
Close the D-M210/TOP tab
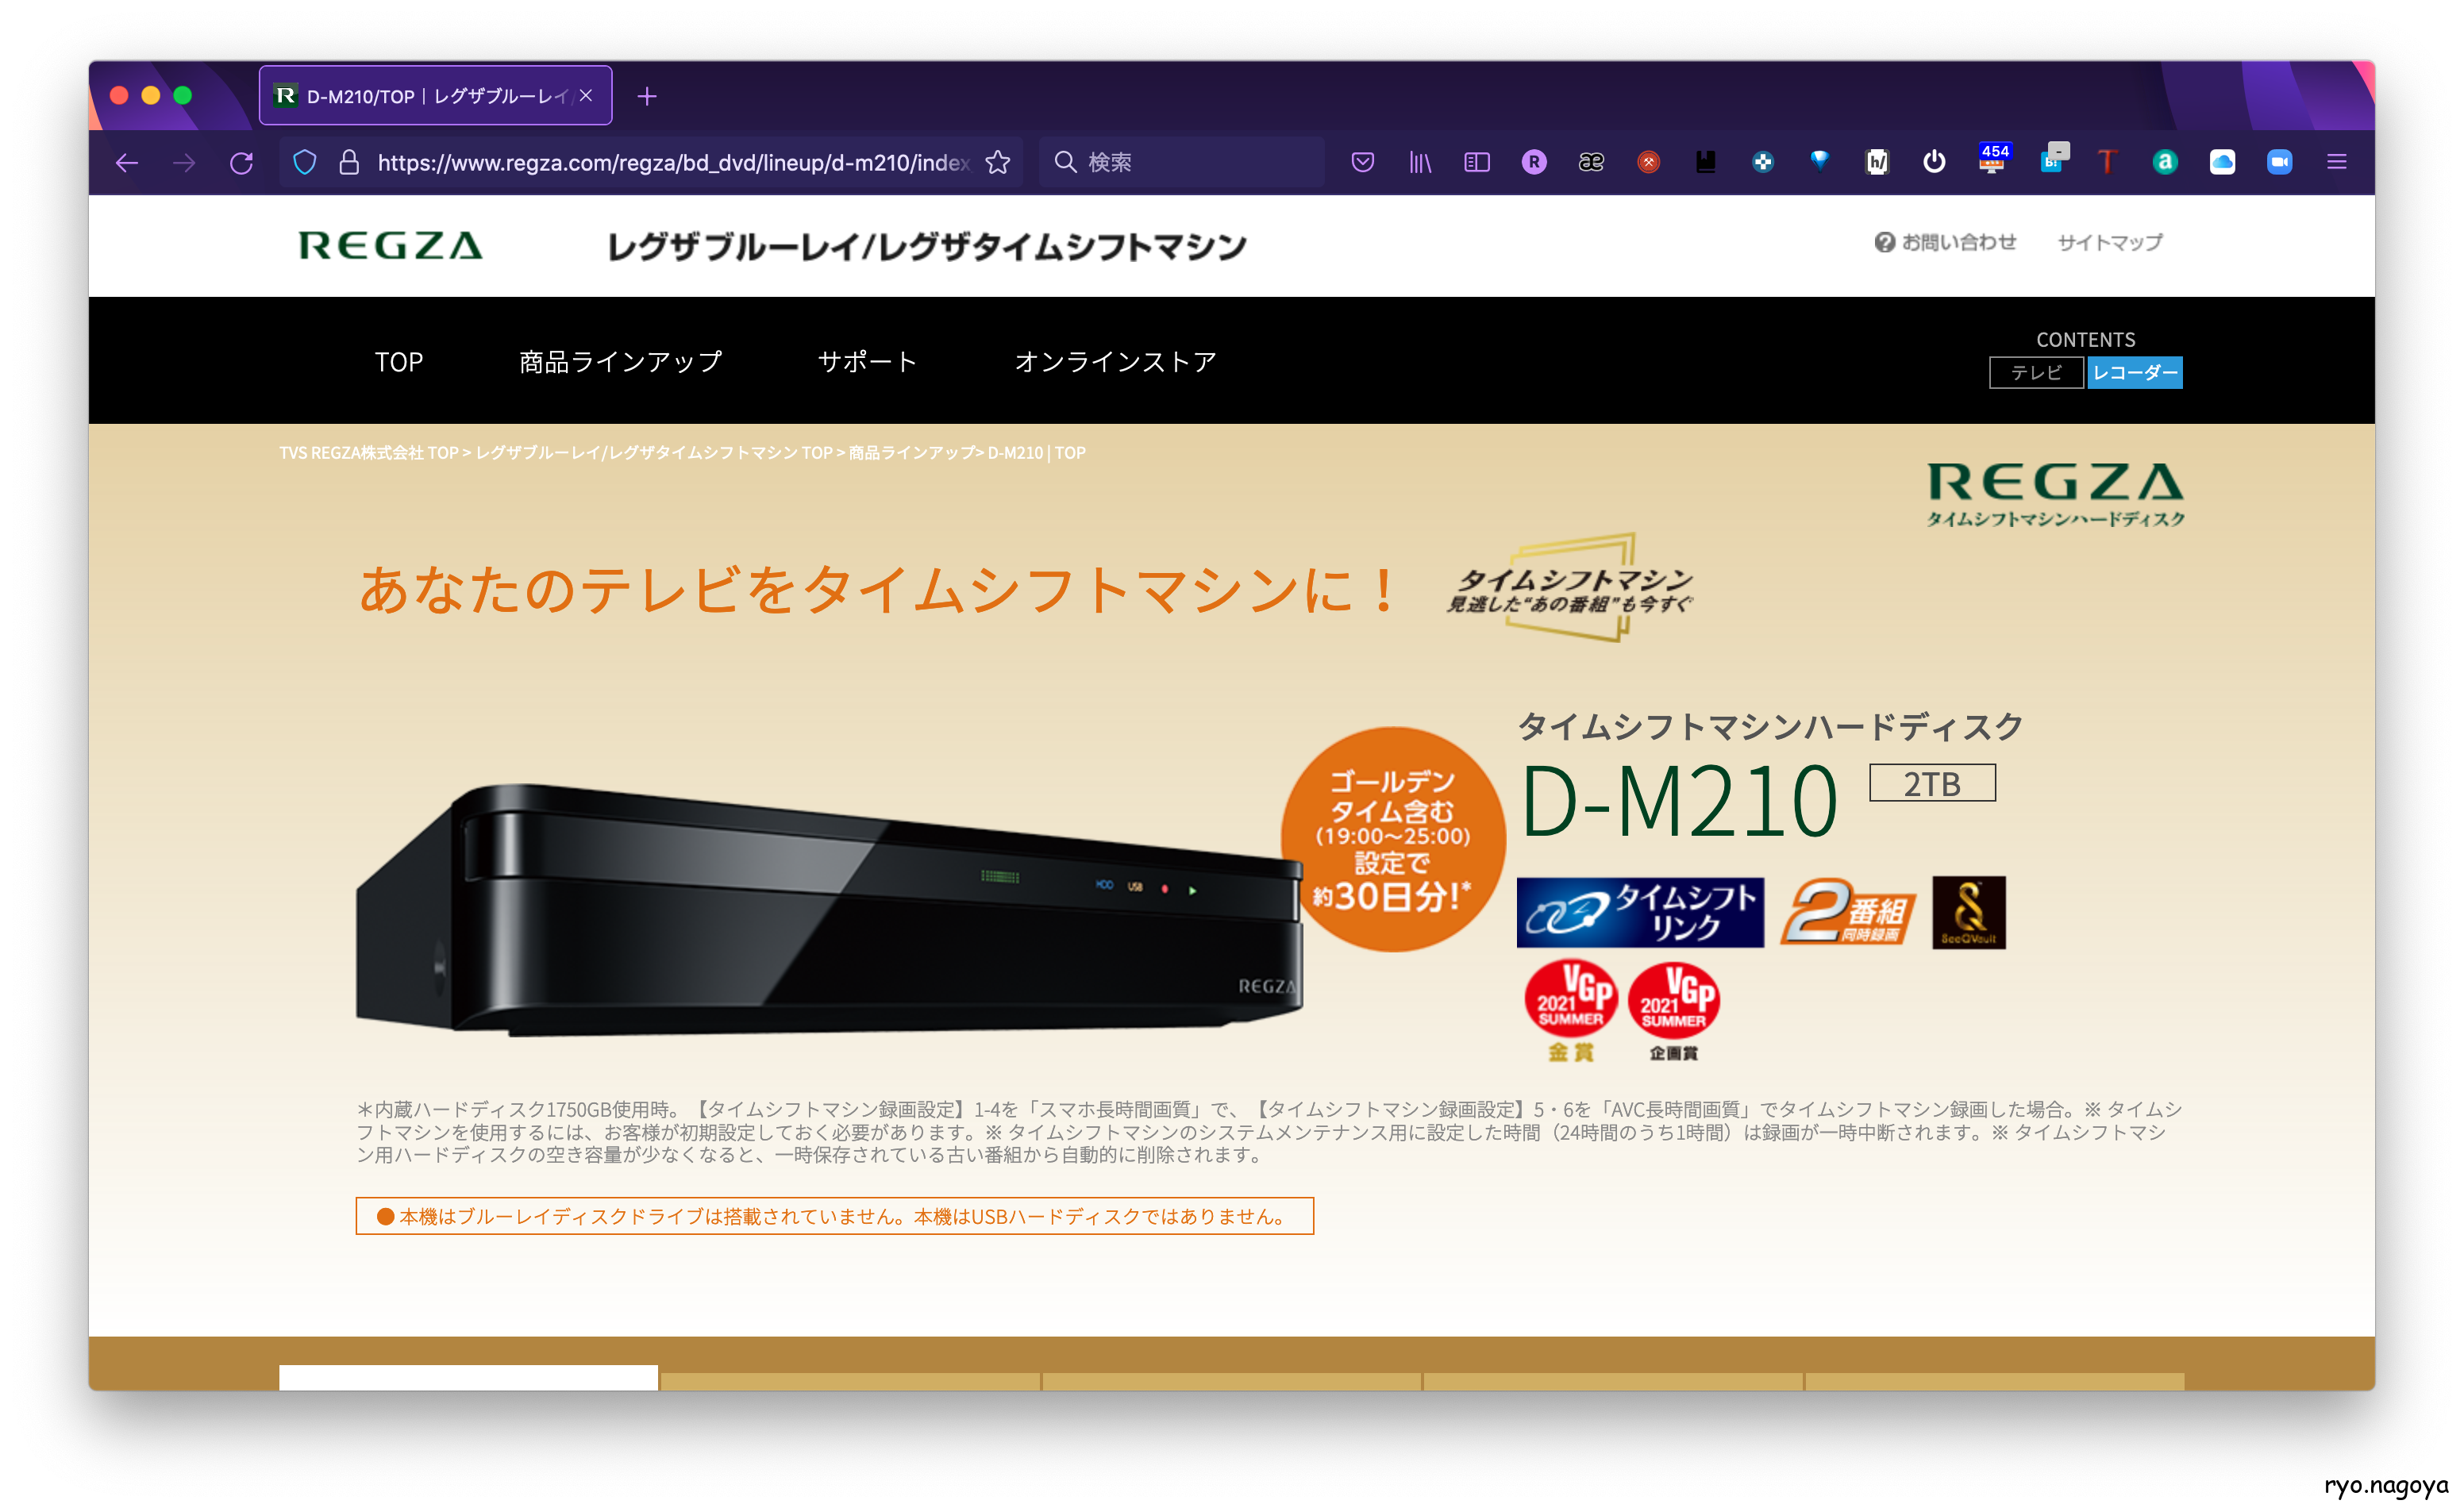[x=586, y=96]
